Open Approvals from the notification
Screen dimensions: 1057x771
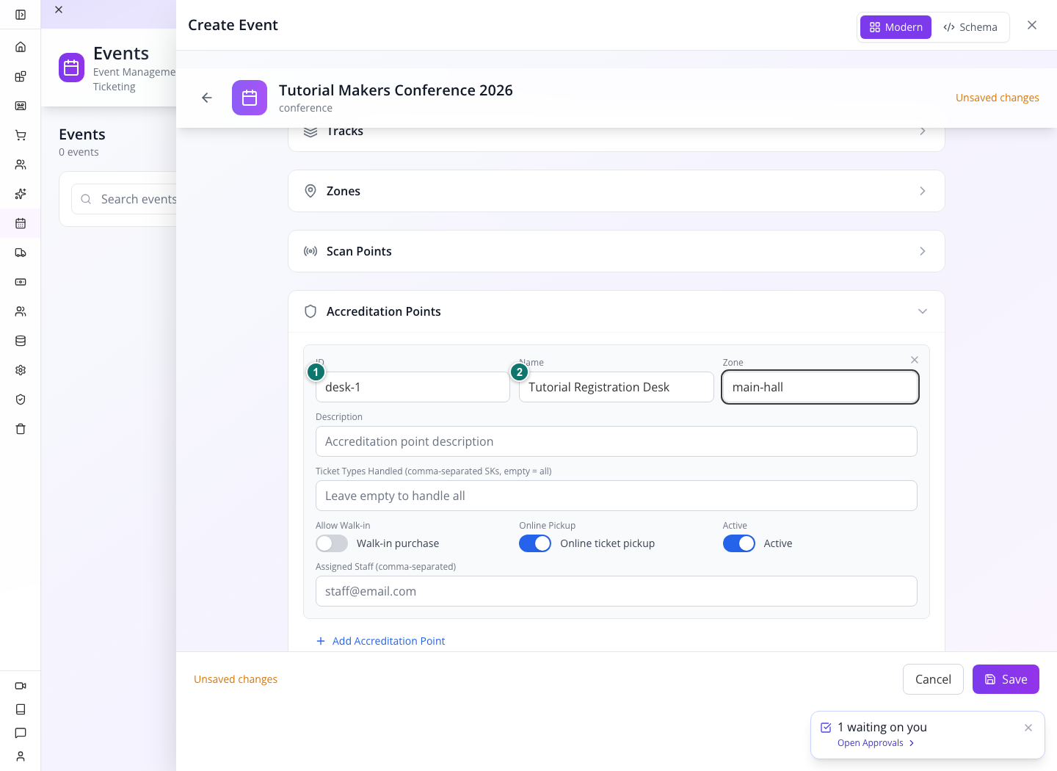[876, 743]
